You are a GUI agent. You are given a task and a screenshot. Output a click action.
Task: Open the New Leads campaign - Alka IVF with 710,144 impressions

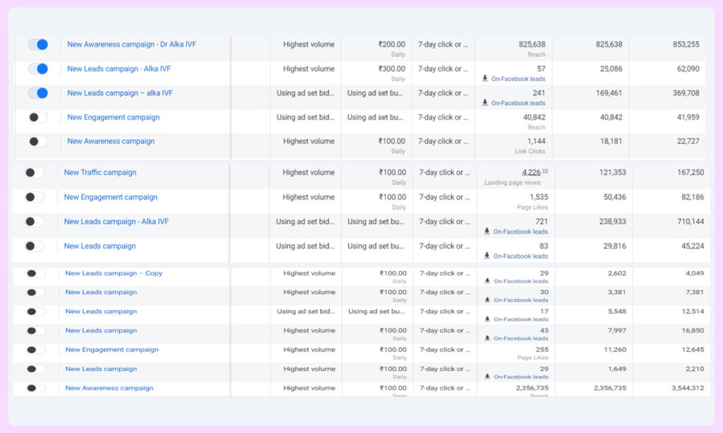coord(116,221)
